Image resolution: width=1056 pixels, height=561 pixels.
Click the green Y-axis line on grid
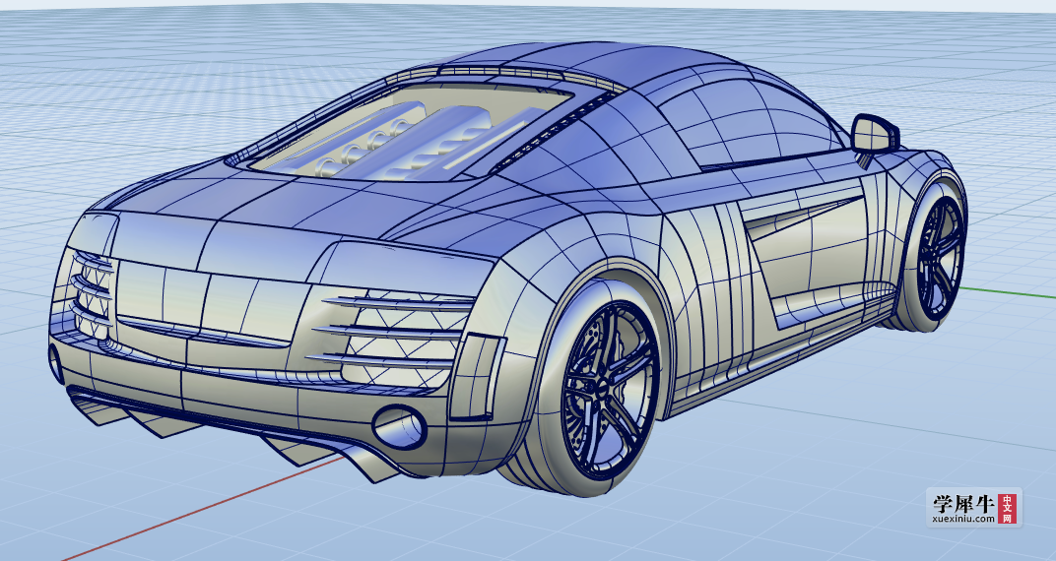[x=1008, y=292]
